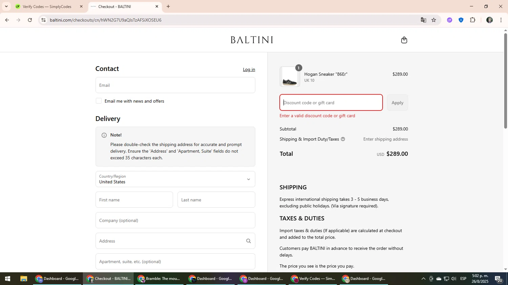The image size is (508, 285).
Task: Open the Checkout - BALTINI taskbar window
Action: click(x=109, y=279)
